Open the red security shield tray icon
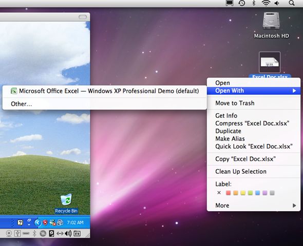The image size is (303, 246). [45, 222]
